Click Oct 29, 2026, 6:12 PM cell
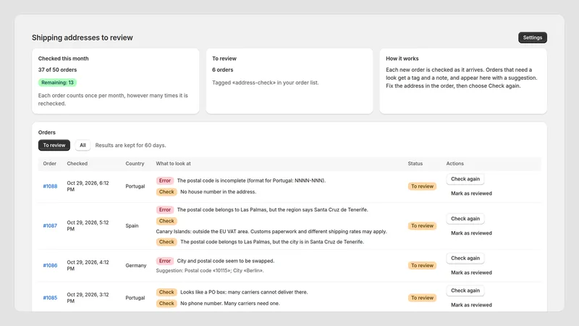The width and height of the screenshot is (579, 326). [x=88, y=186]
